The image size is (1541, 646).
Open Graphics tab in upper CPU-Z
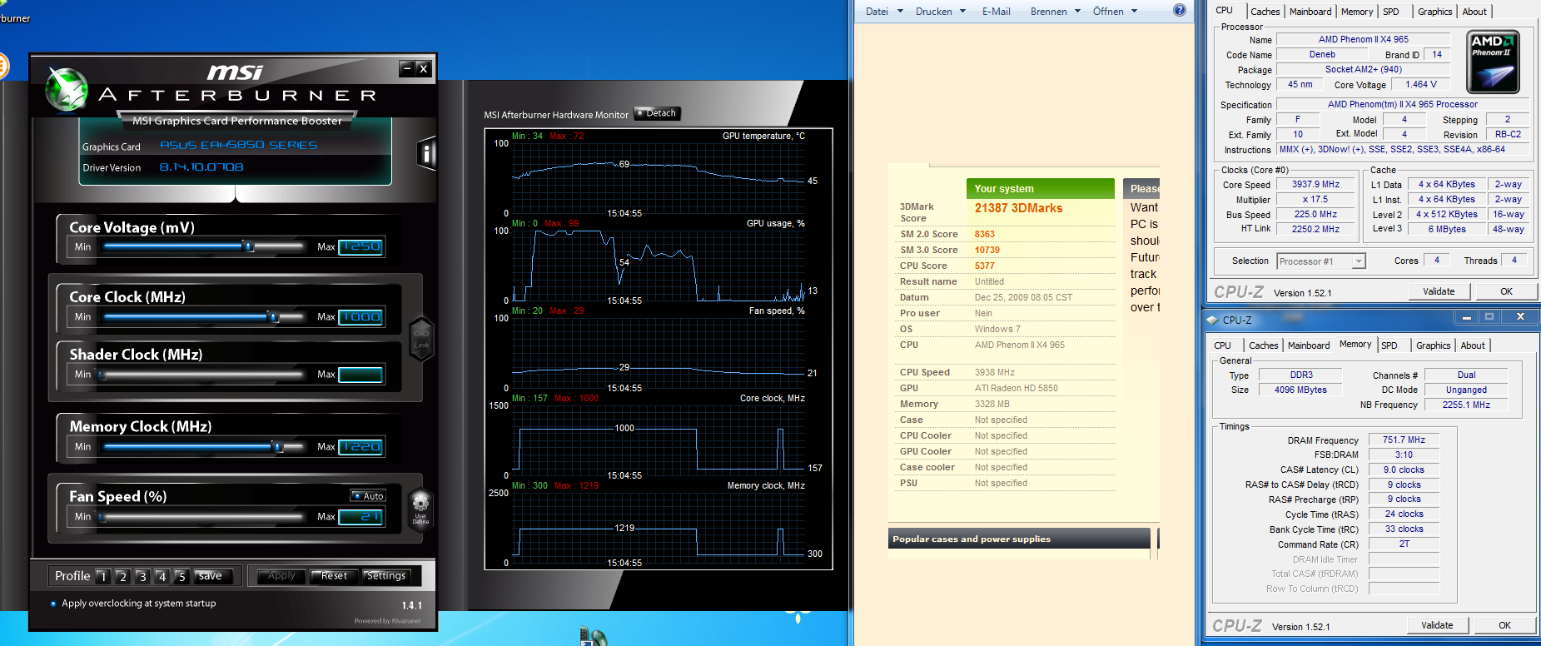(1434, 12)
